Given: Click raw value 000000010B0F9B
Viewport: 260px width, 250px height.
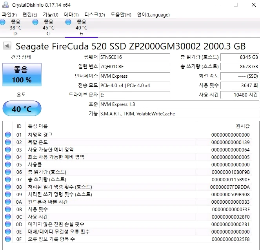Looking at the screenshot, I should click(231, 172).
